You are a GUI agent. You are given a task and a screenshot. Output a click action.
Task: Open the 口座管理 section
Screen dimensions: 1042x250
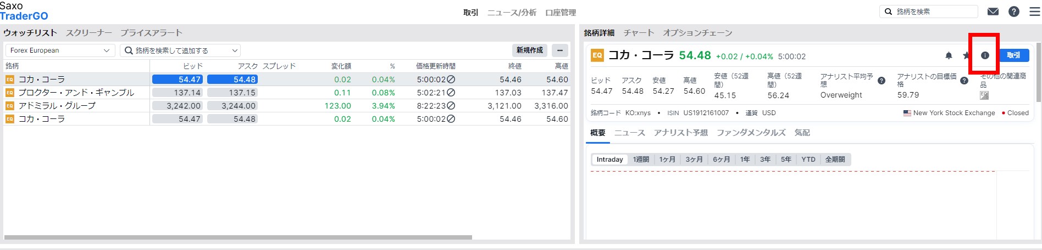[x=561, y=13]
